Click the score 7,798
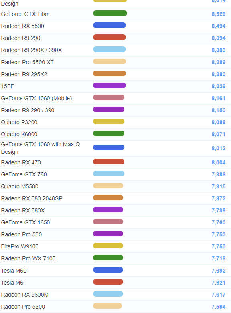Viewport: 231px width, 313px height. (x=219, y=210)
